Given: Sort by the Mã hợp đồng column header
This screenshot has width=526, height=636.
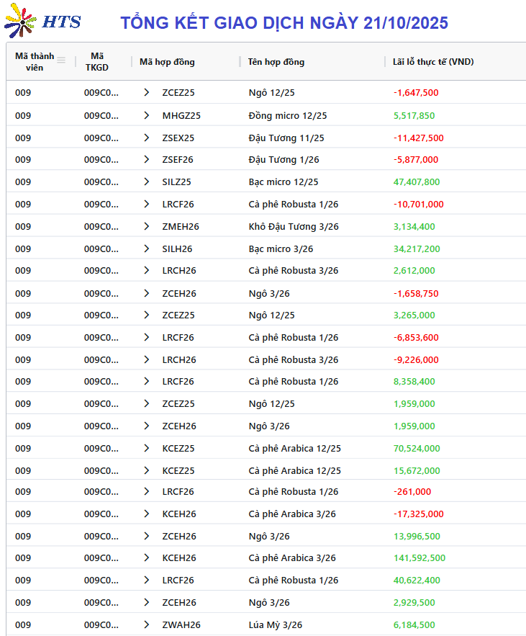Looking at the screenshot, I should 167,62.
